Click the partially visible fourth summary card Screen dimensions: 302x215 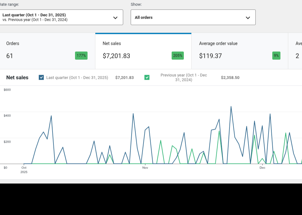295,51
